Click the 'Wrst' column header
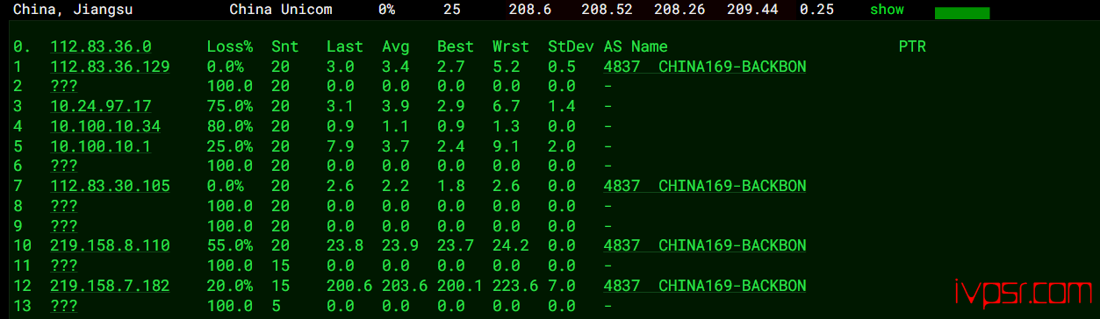Viewport: 1100px width, 319px height. [511, 47]
